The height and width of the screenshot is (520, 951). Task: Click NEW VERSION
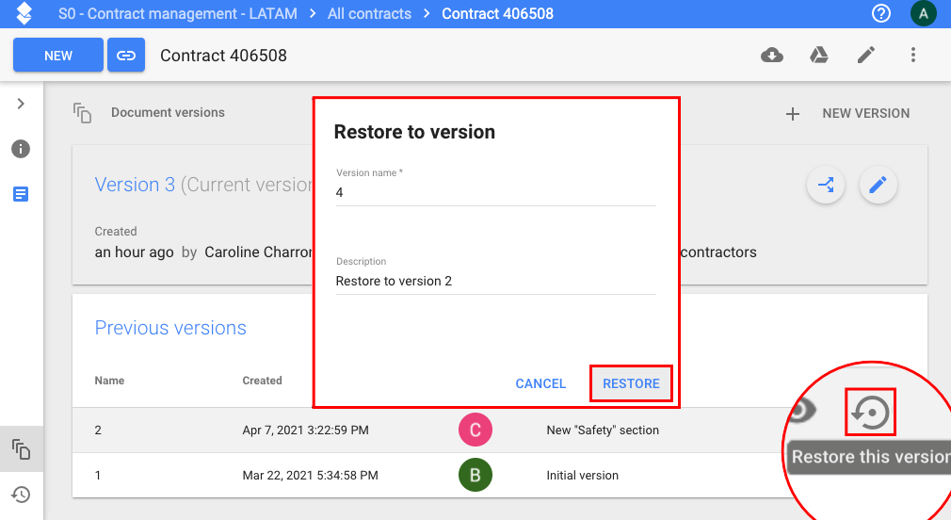point(865,113)
